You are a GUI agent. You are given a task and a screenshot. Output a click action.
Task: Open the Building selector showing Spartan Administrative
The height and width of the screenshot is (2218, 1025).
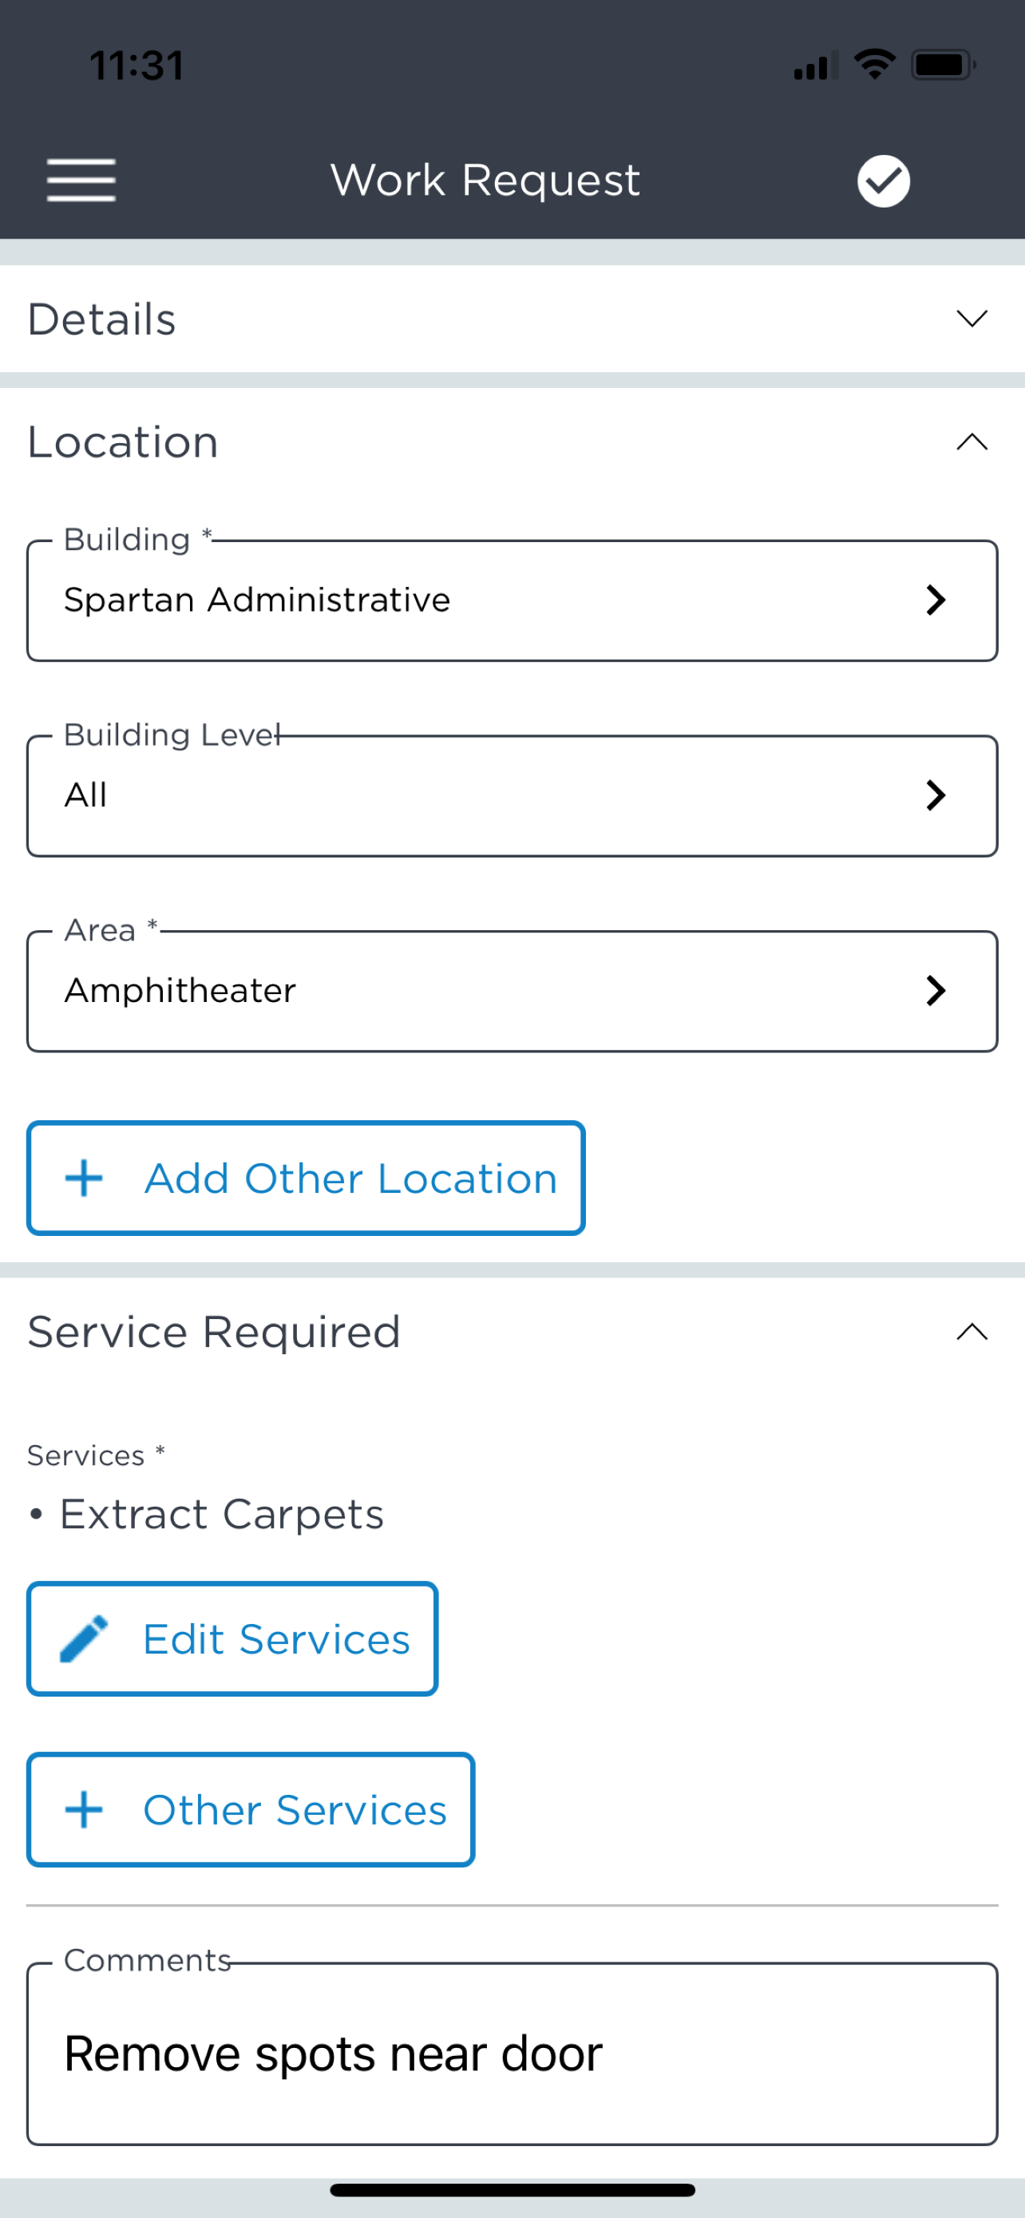click(512, 600)
